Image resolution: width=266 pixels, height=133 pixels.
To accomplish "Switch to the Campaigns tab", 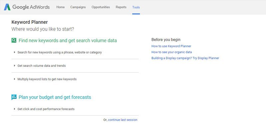I will click(x=78, y=7).
